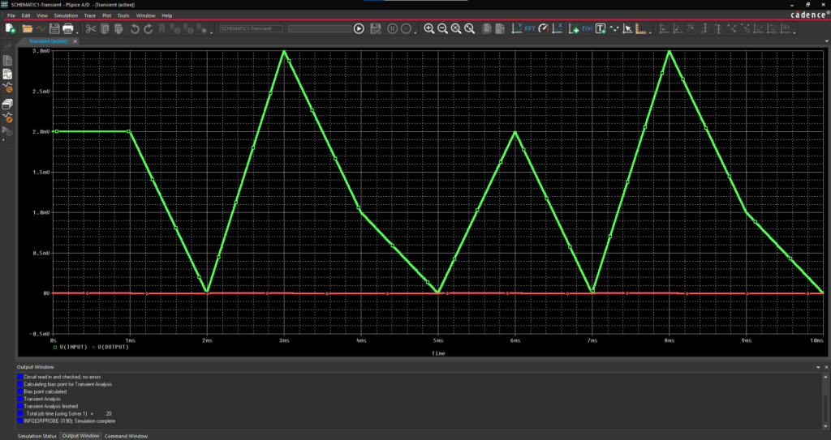The image size is (831, 440).
Task: Click the ruler measurement icon
Action: click(x=641, y=28)
